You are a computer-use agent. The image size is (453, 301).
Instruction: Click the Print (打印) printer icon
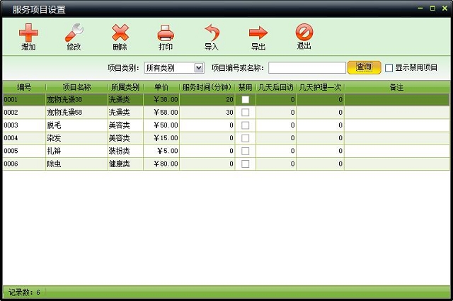coord(166,33)
